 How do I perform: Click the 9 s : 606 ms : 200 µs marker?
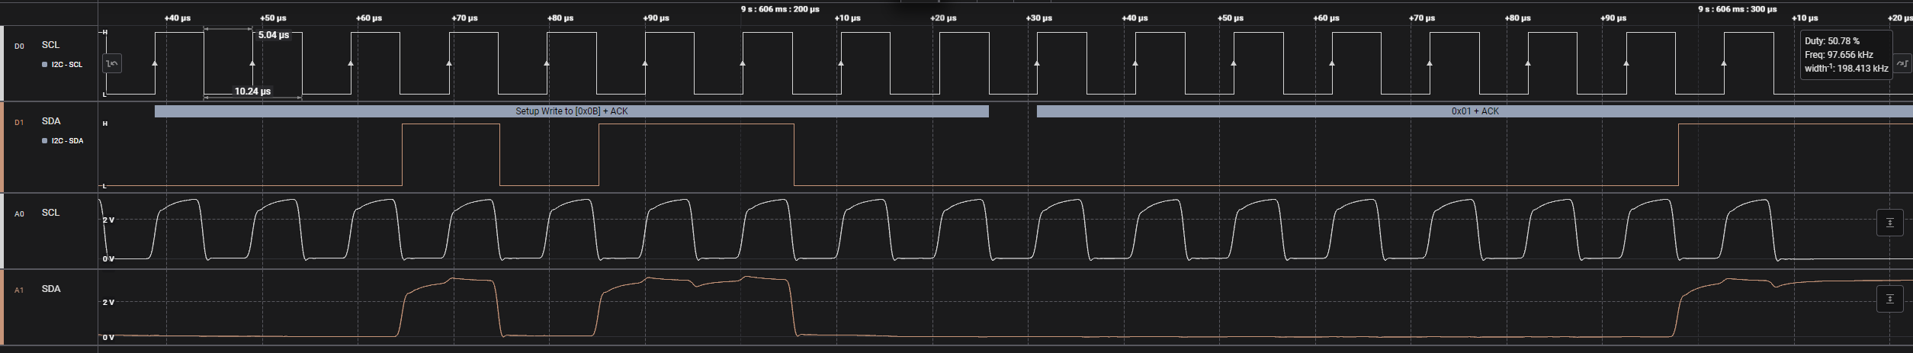[780, 9]
